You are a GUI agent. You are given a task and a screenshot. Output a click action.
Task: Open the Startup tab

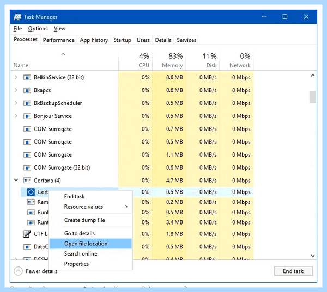tap(122, 40)
